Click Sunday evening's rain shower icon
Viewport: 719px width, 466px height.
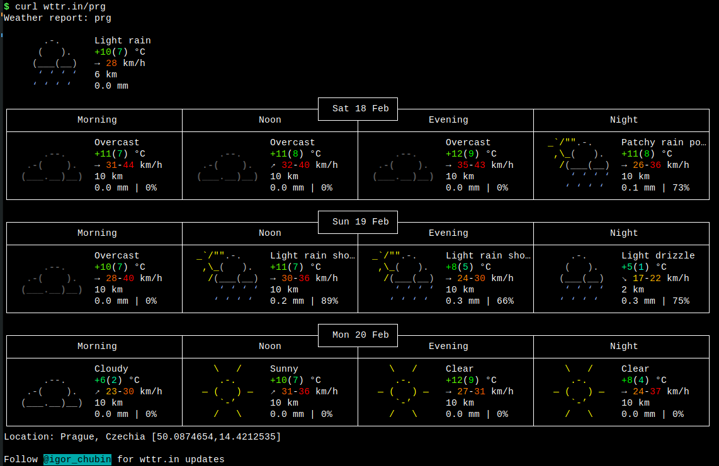coord(404,278)
